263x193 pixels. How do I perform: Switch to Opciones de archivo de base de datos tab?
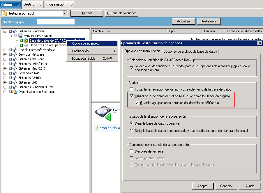tap(190, 52)
